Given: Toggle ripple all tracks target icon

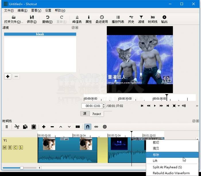Looking at the screenshot, I should click(105, 127).
